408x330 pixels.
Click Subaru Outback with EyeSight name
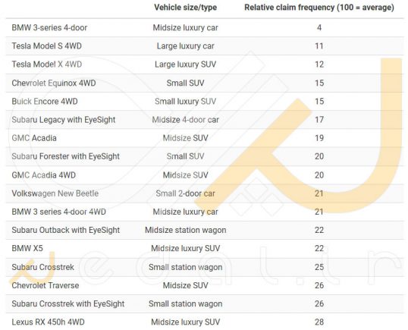pos(65,230)
